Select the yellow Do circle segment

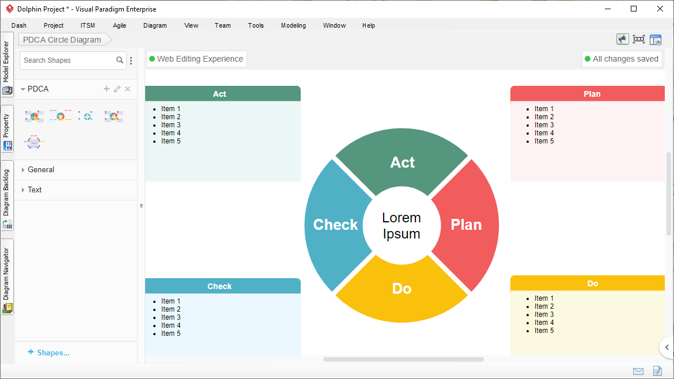(402, 289)
